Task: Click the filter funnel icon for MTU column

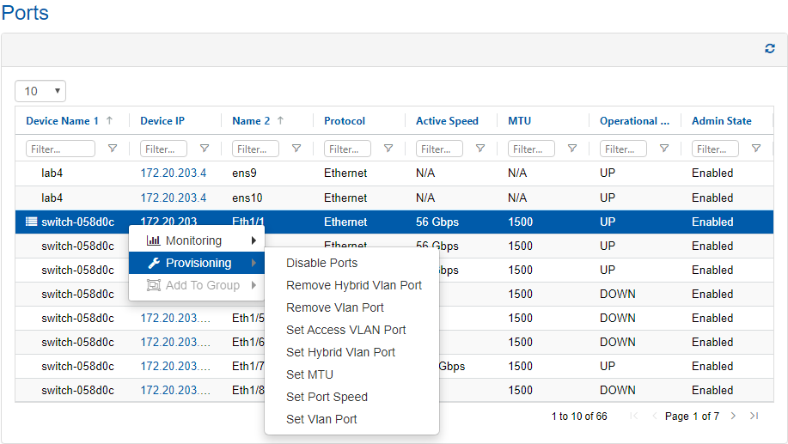Action: pyautogui.click(x=572, y=149)
